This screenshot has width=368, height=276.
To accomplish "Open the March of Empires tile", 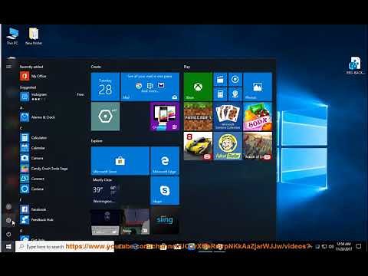I will click(x=258, y=146).
